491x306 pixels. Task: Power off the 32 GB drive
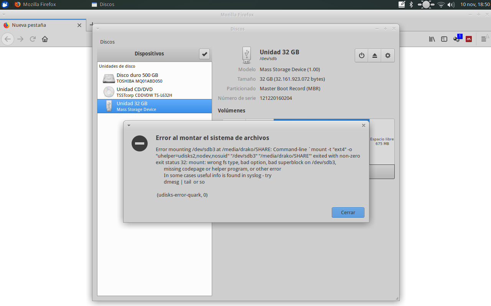(362, 55)
